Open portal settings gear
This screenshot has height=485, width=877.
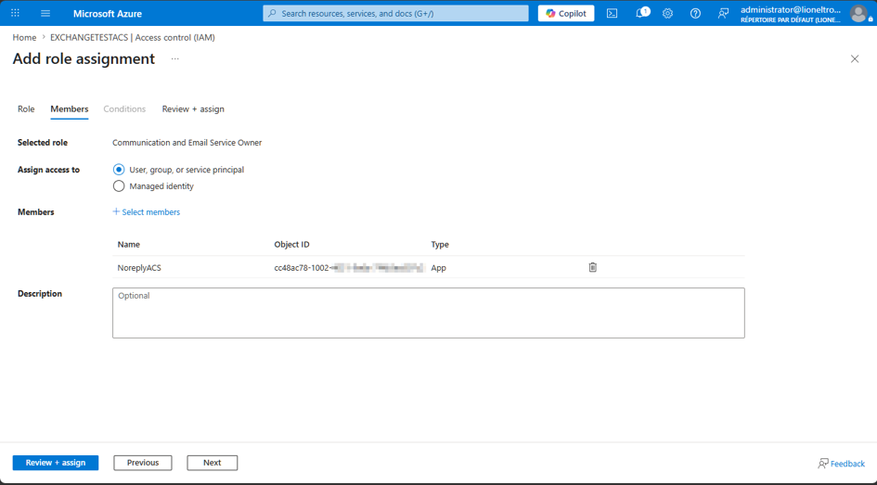coord(667,13)
